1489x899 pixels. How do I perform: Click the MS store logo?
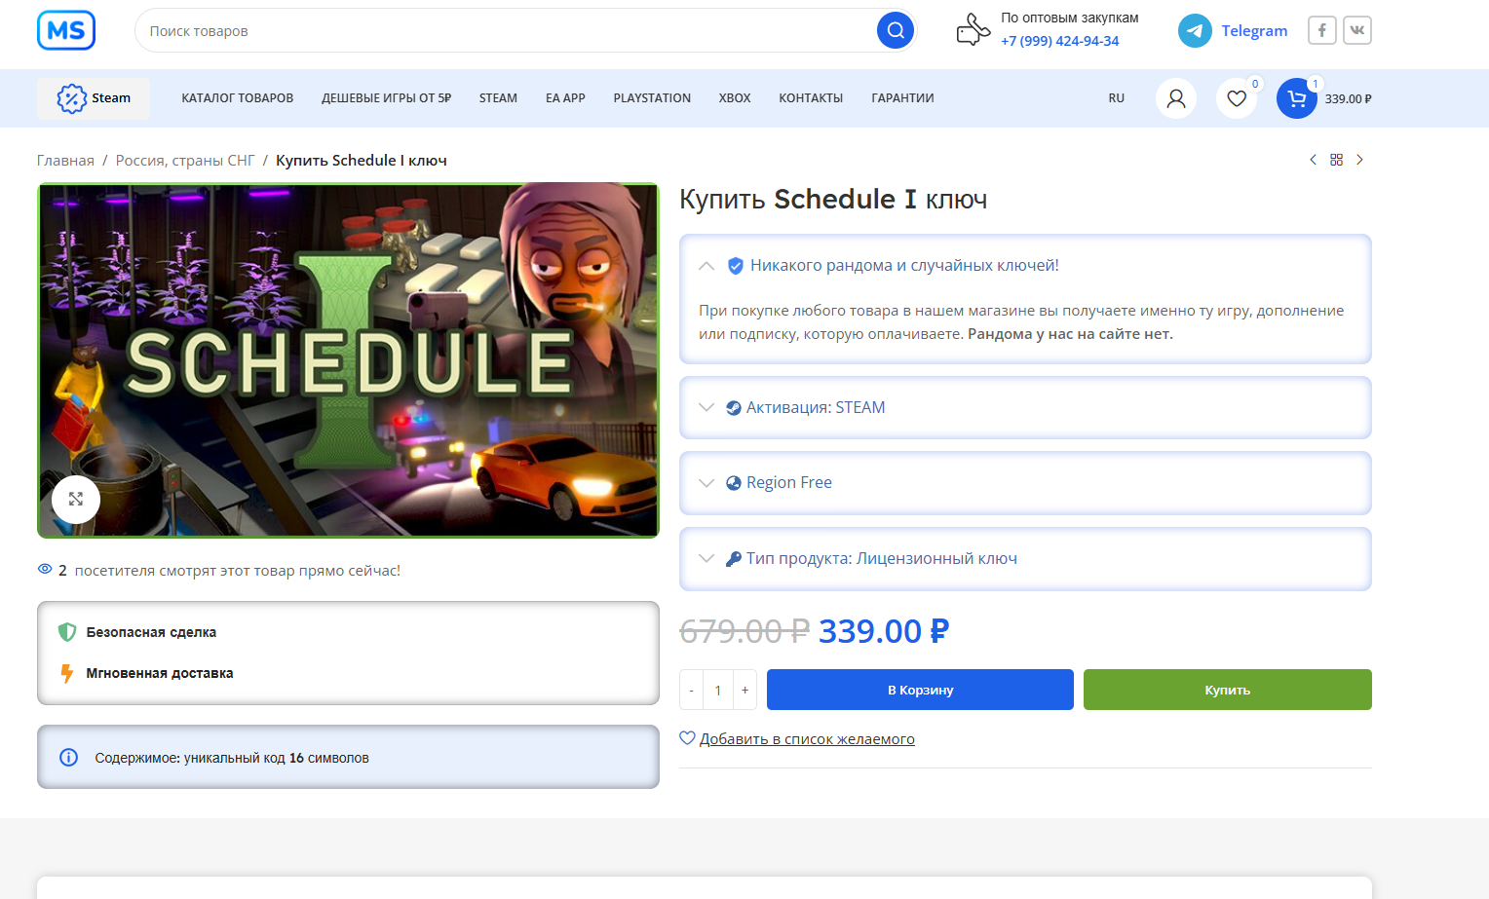coord(66,30)
